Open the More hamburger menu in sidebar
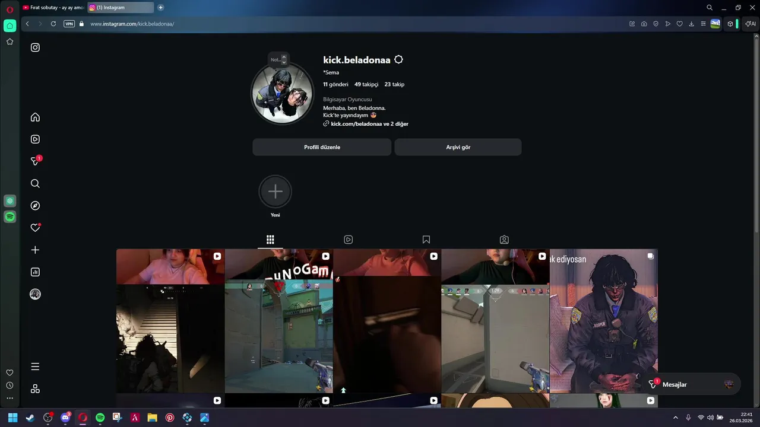Screen dimensions: 760x427 pyautogui.click(x=35, y=367)
